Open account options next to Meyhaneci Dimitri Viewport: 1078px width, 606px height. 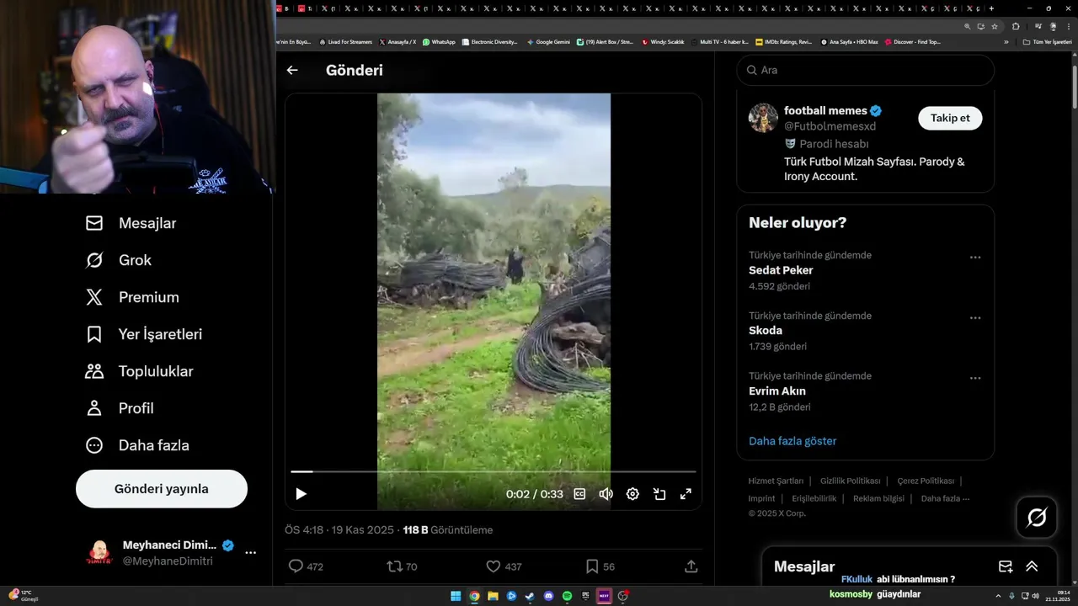[x=250, y=553]
